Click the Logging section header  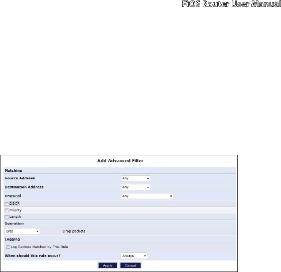(x=12, y=239)
